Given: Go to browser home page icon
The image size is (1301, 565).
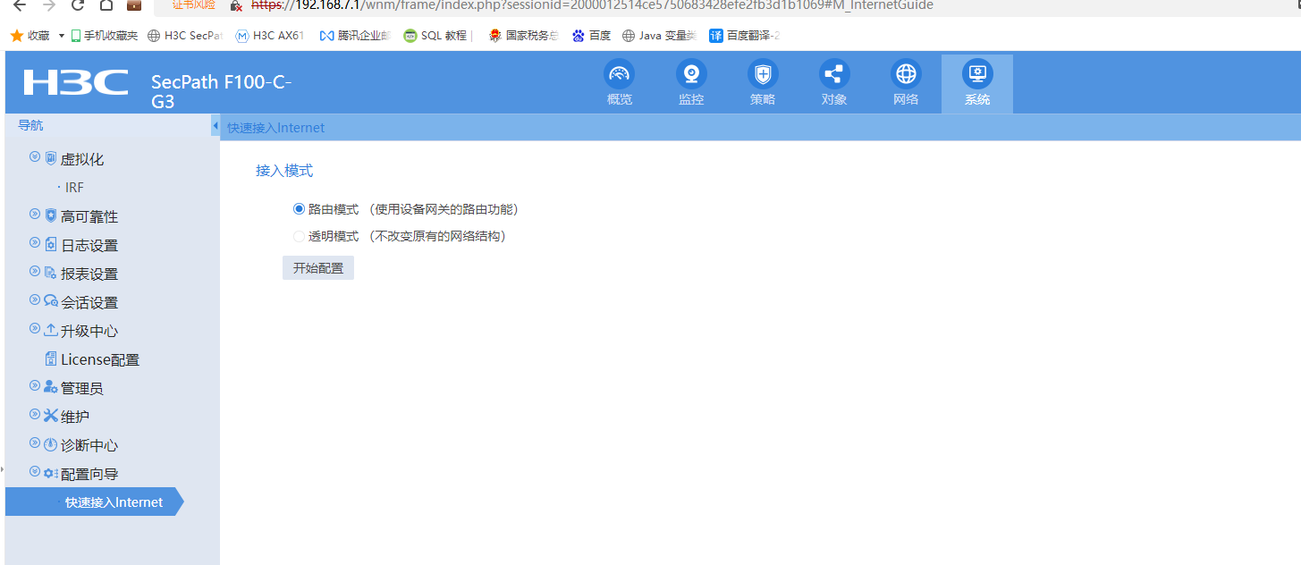Looking at the screenshot, I should 106,4.
